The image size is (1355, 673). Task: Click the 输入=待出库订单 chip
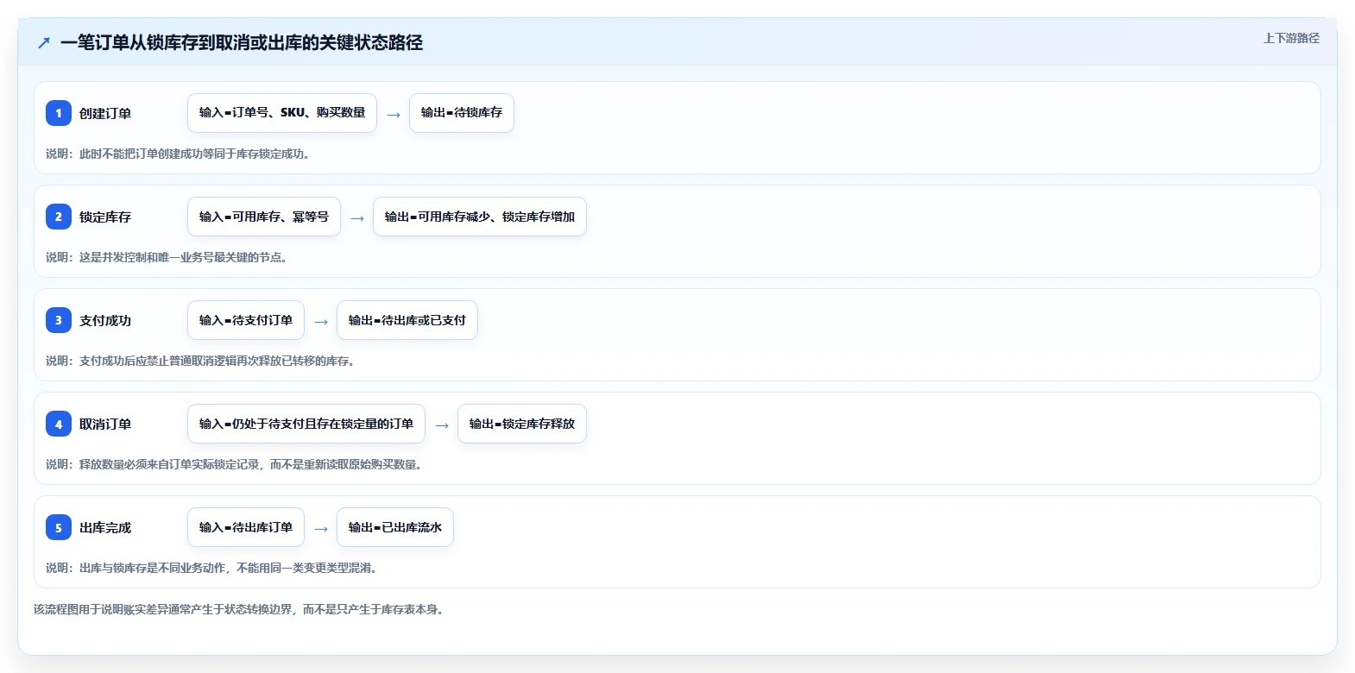[x=246, y=527]
